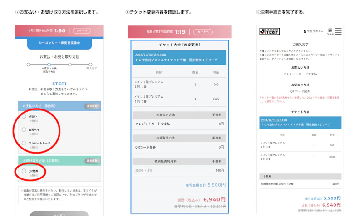Click the browser-support notice box at bottom left

(x=59, y=195)
